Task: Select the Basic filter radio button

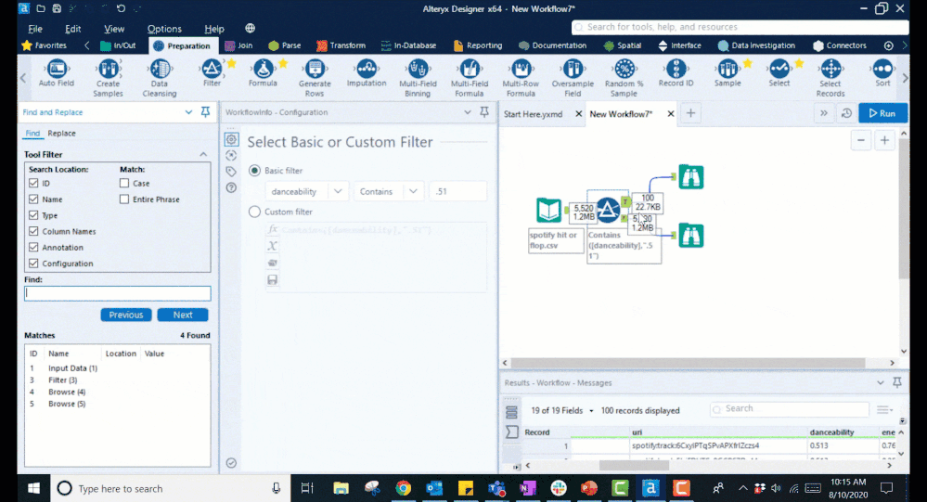Action: 255,171
